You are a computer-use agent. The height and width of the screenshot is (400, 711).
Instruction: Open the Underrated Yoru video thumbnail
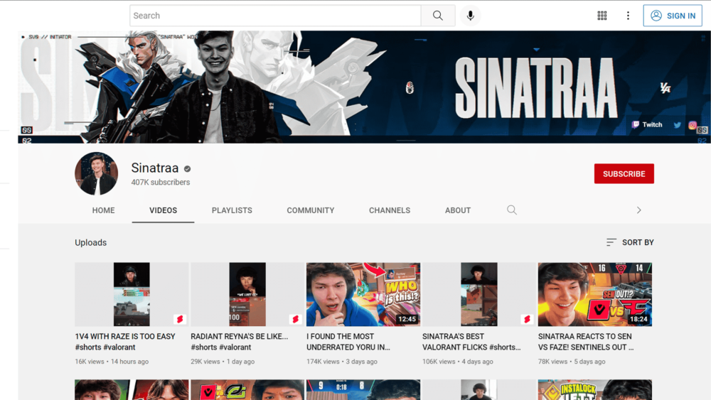pos(363,294)
